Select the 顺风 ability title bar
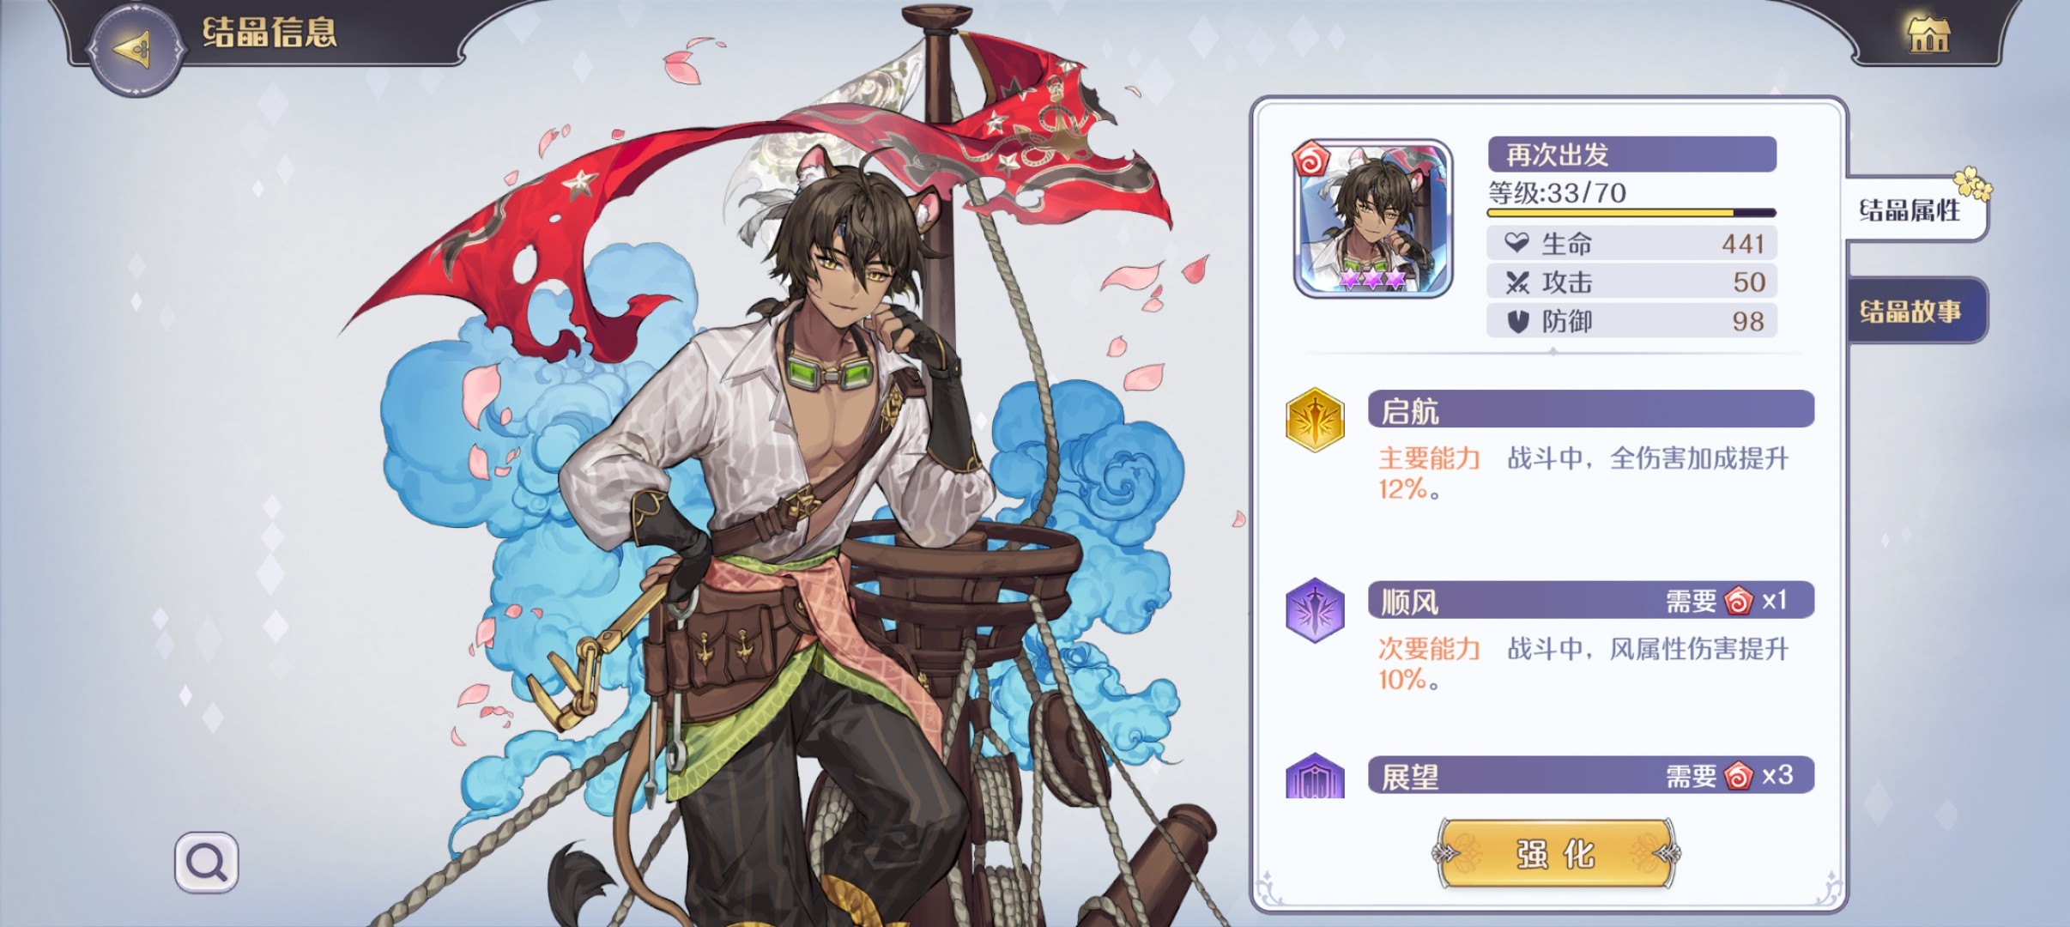 tap(1590, 600)
